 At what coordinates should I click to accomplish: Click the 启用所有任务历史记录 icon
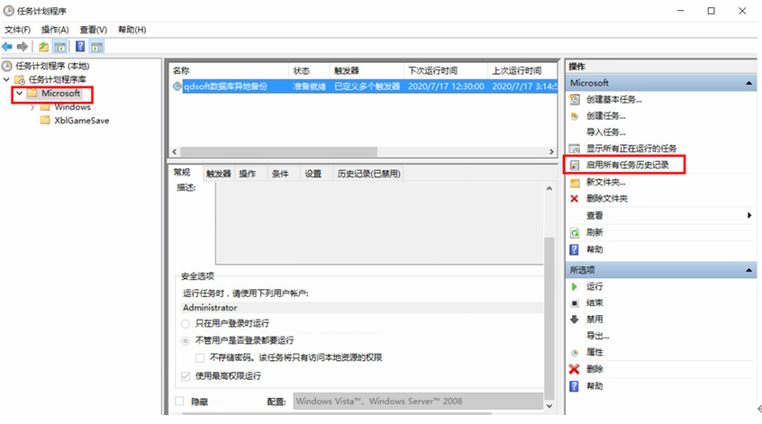click(x=575, y=165)
